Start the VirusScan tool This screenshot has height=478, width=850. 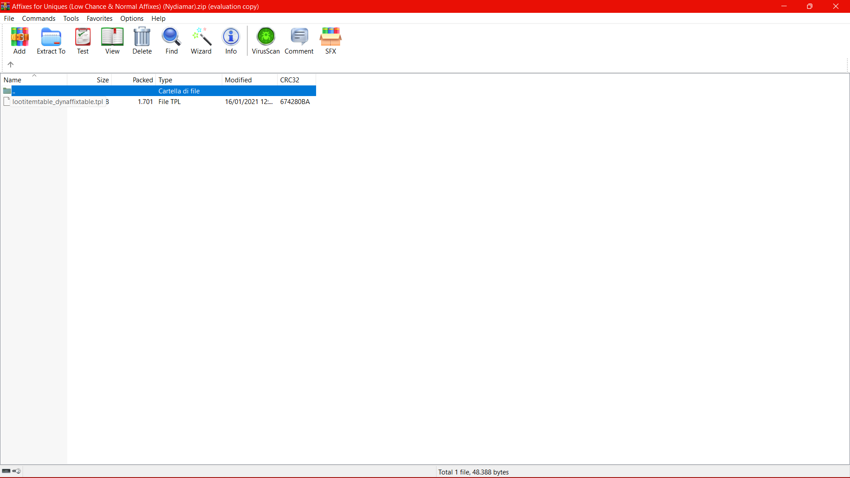(x=266, y=41)
